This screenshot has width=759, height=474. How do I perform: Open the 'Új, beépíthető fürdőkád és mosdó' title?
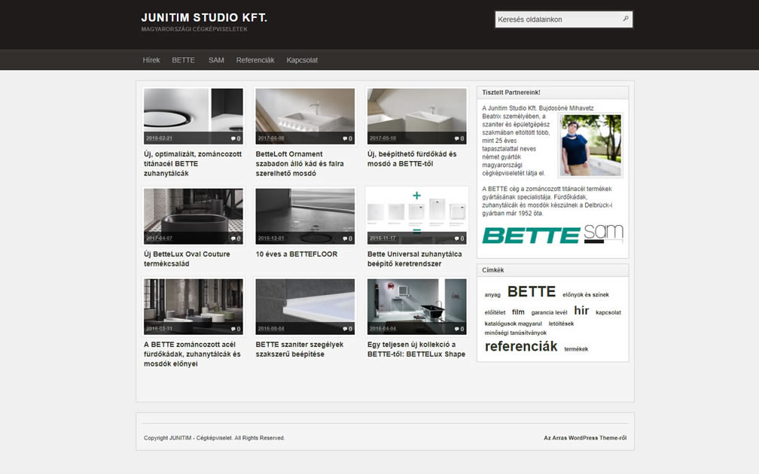click(412, 159)
